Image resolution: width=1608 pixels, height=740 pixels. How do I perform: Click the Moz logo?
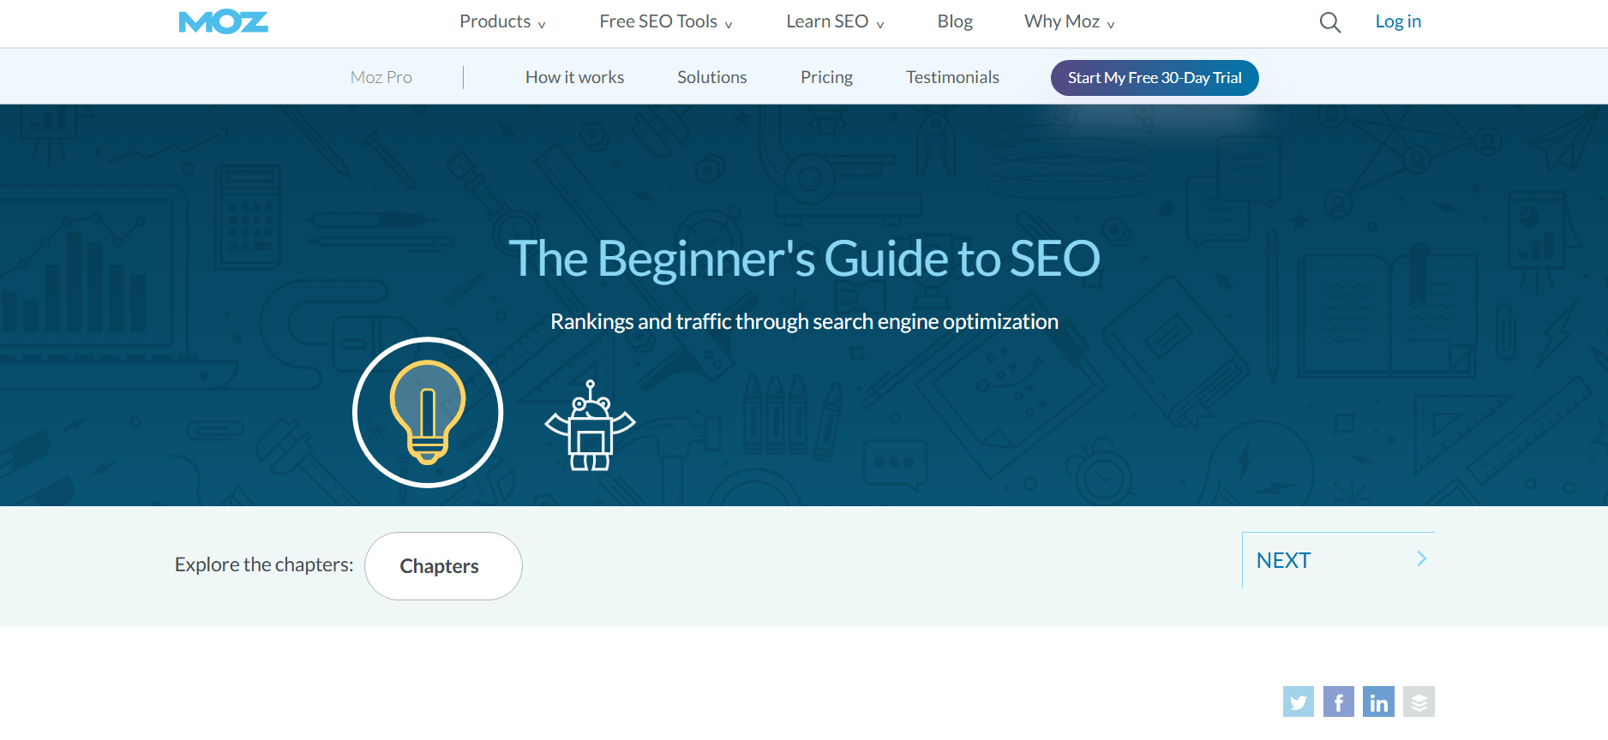tap(223, 22)
